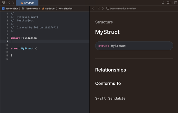
Task: Navigate back in Documentation Preview
Action: pyautogui.click(x=99, y=9)
